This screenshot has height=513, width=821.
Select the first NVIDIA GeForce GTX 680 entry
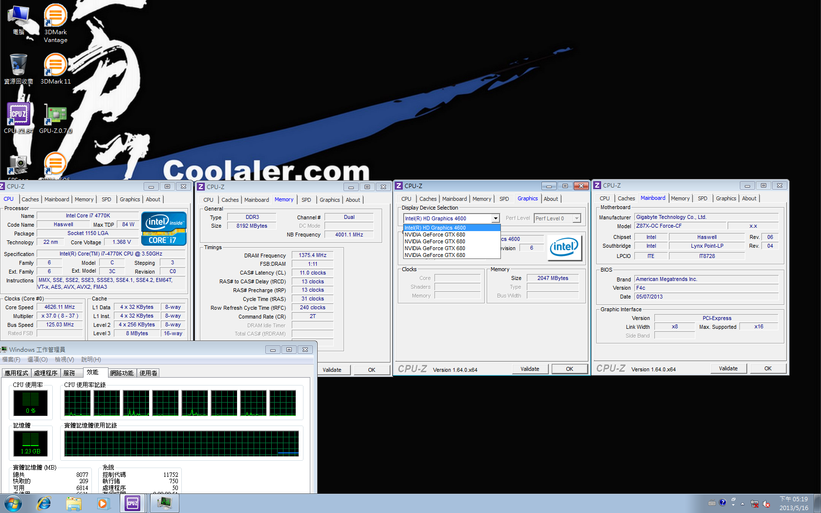pos(452,235)
